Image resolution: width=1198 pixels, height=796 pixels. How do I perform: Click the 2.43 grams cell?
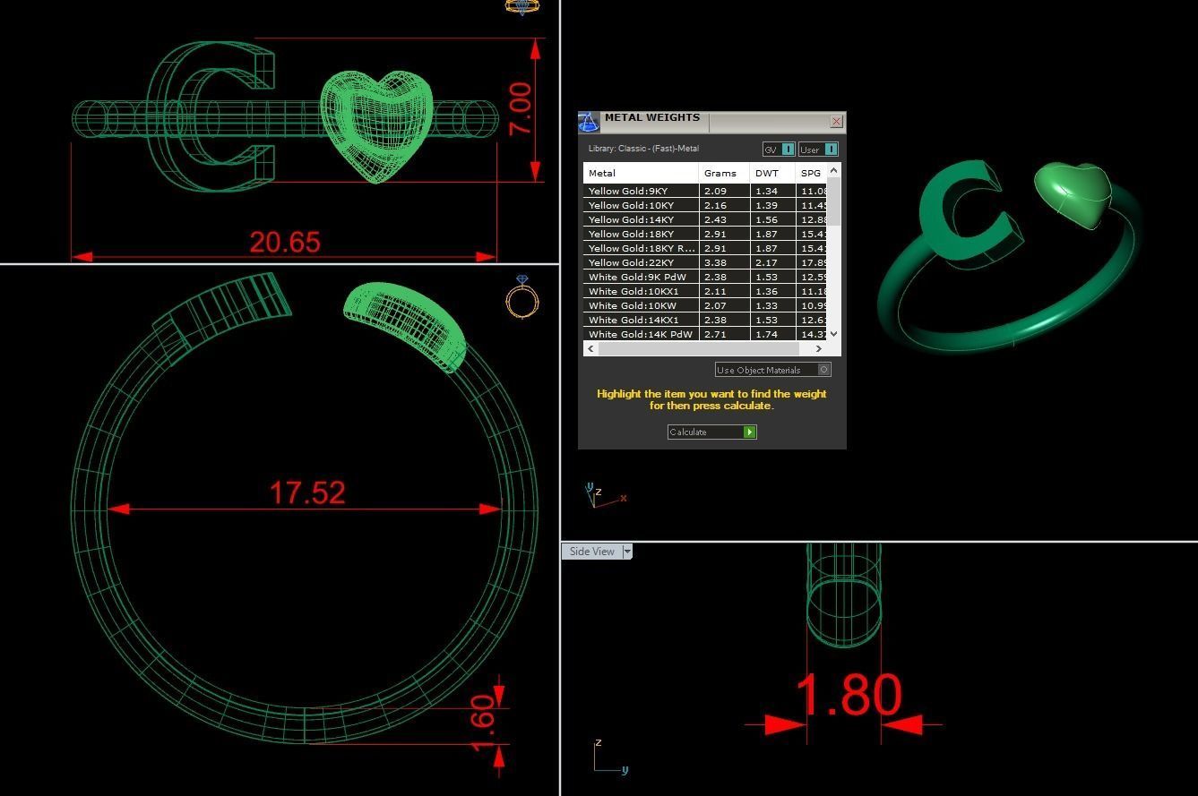[x=724, y=219]
